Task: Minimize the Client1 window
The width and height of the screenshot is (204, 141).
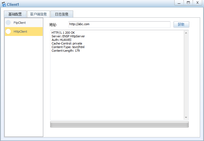Action: point(179,2)
